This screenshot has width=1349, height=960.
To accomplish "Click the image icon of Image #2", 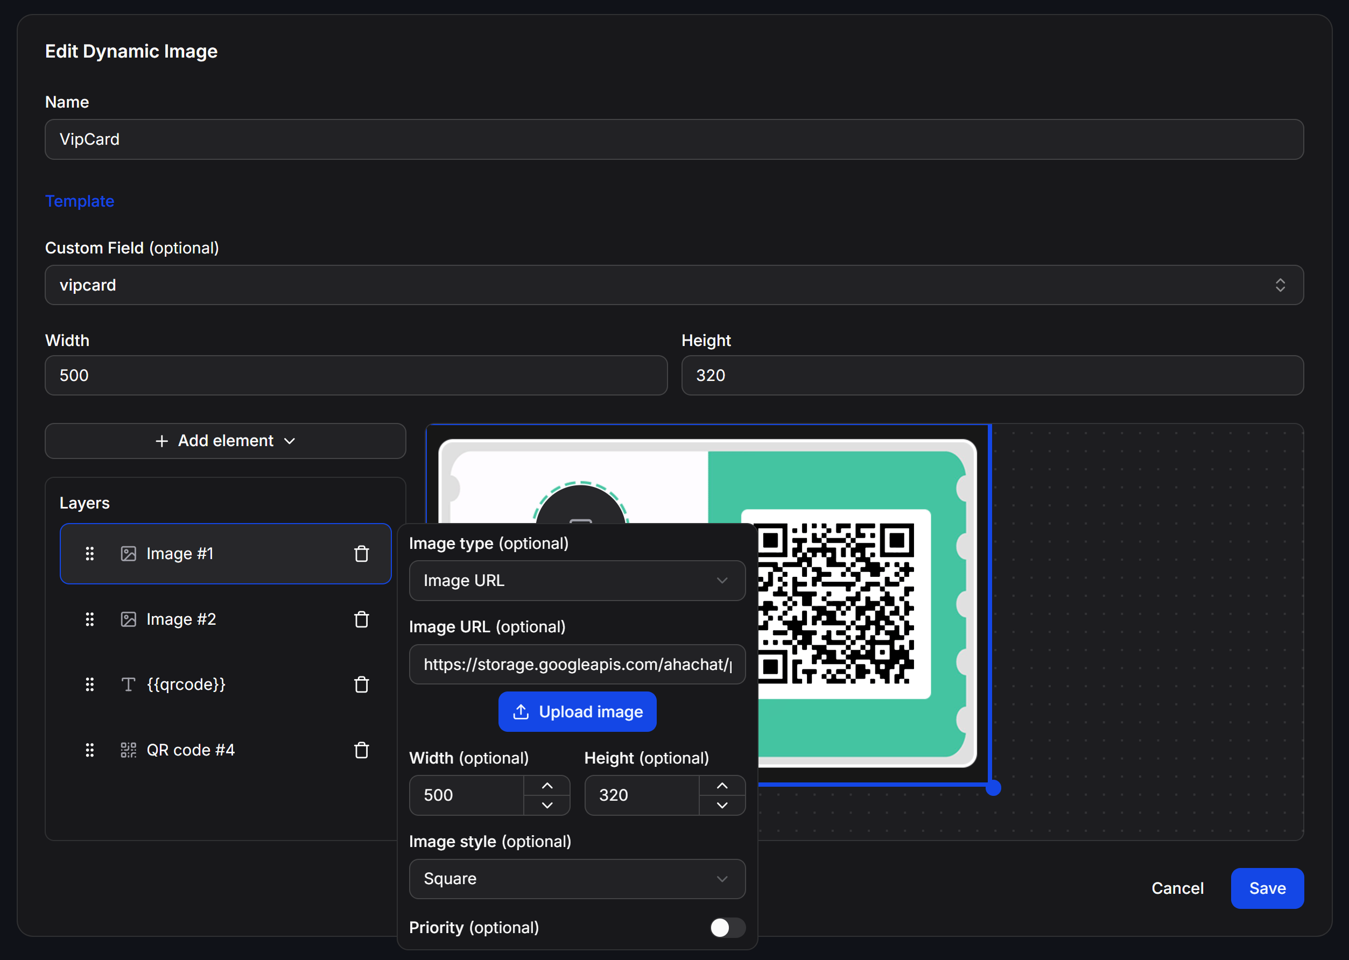I will click(x=128, y=619).
